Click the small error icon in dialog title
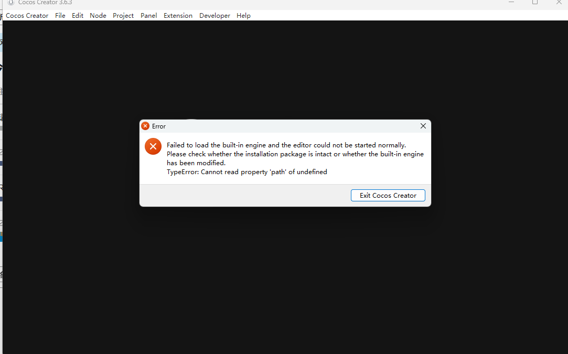Image resolution: width=568 pixels, height=354 pixels. point(145,126)
